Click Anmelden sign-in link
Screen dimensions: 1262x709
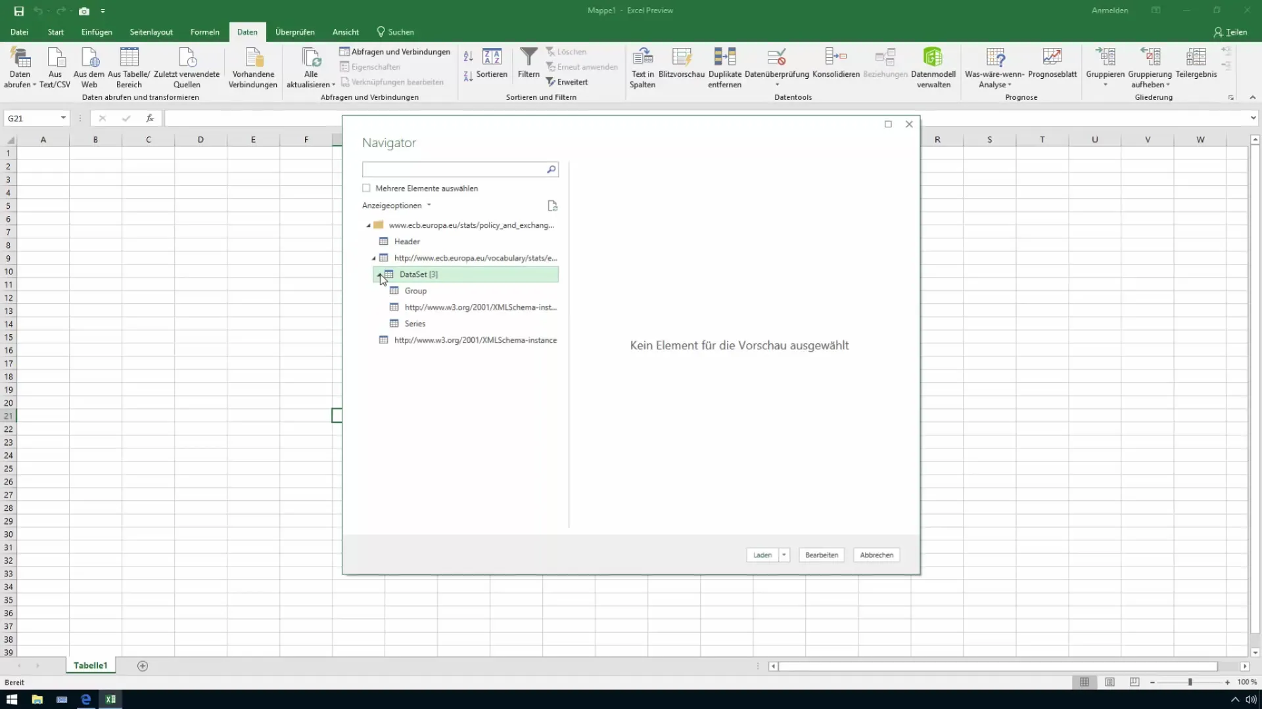click(1110, 11)
